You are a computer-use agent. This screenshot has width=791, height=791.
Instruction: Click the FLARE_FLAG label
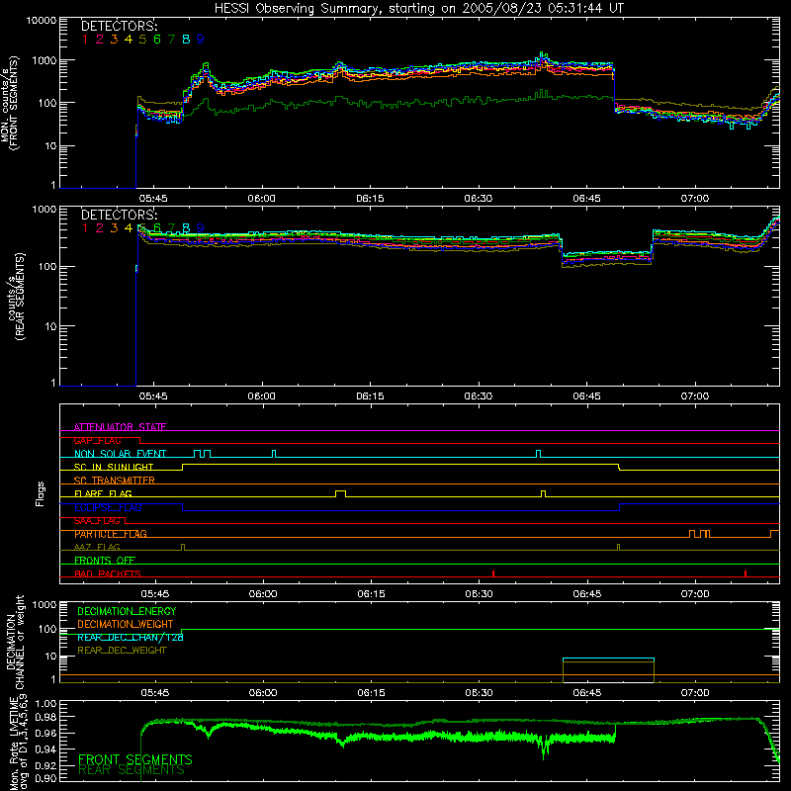point(103,493)
